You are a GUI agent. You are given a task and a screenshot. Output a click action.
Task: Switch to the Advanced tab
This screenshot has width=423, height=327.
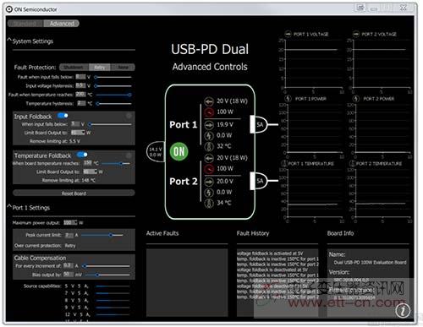click(62, 24)
